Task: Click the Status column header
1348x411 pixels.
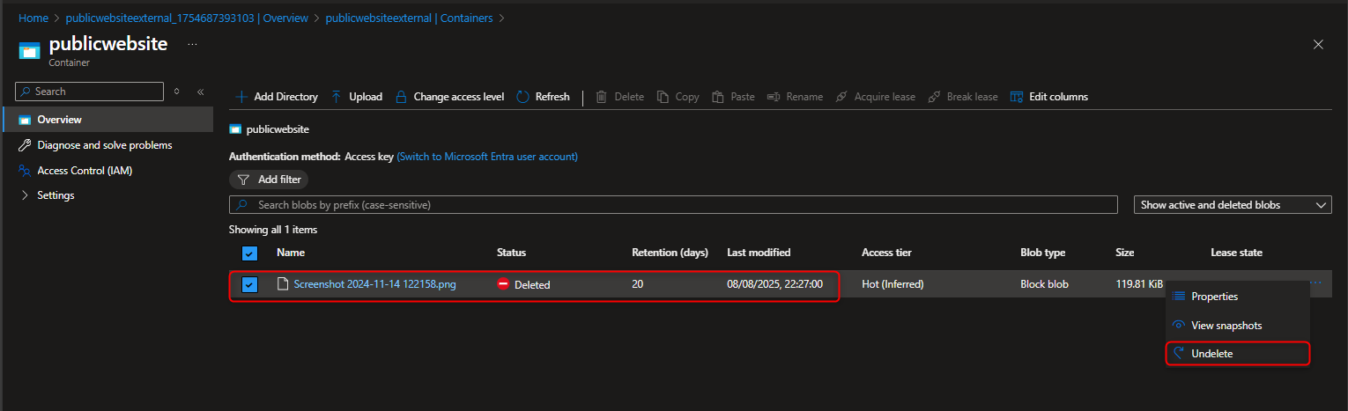Action: coord(511,253)
